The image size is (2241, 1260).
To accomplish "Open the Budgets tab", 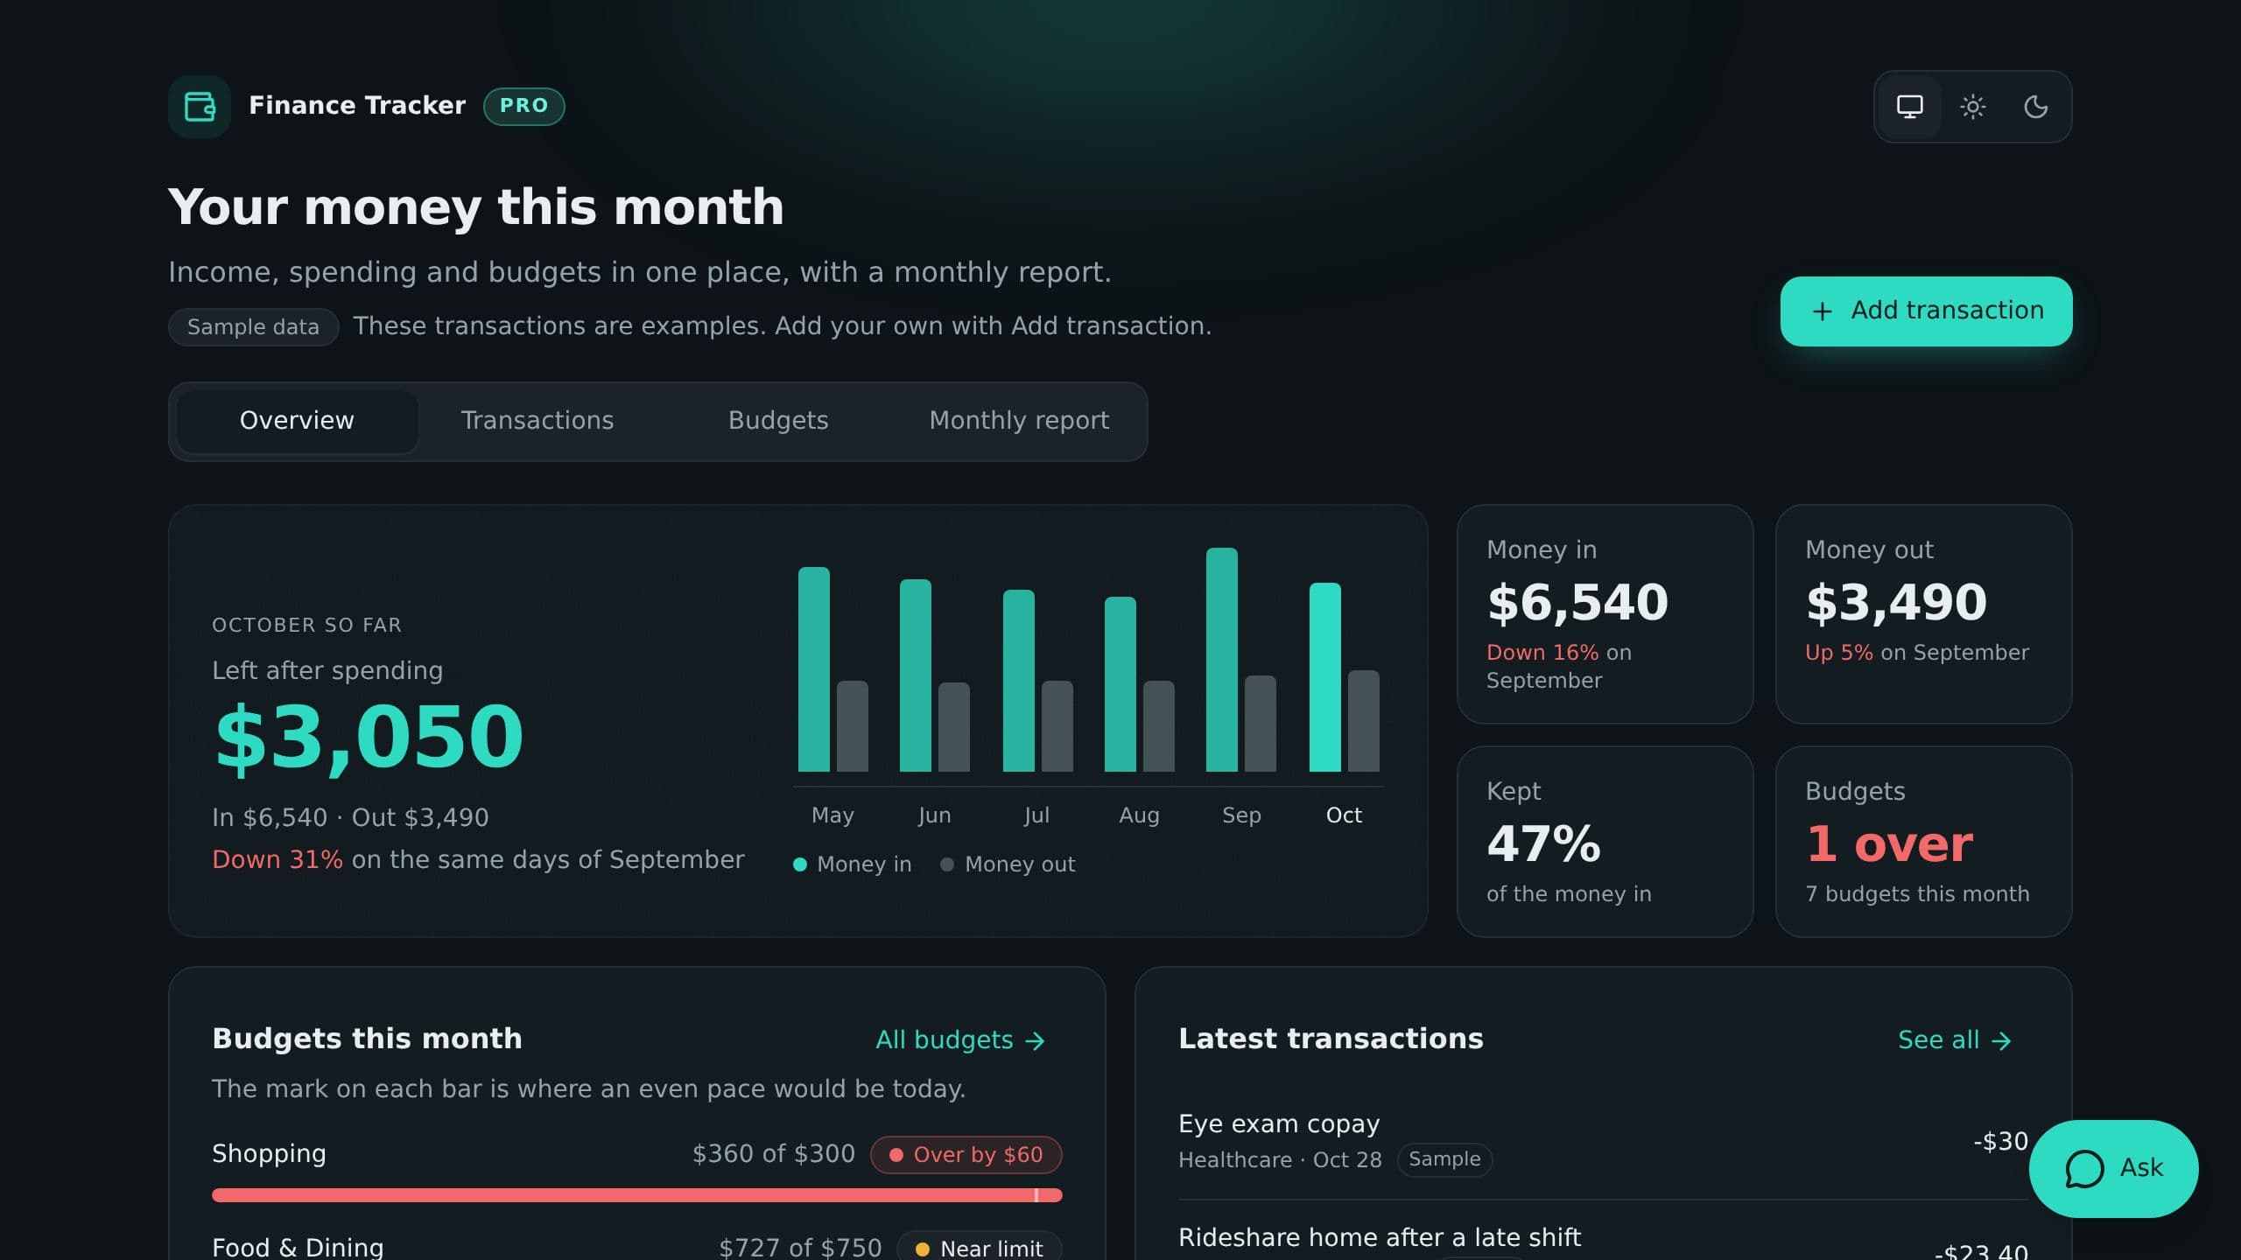I will 778,421.
